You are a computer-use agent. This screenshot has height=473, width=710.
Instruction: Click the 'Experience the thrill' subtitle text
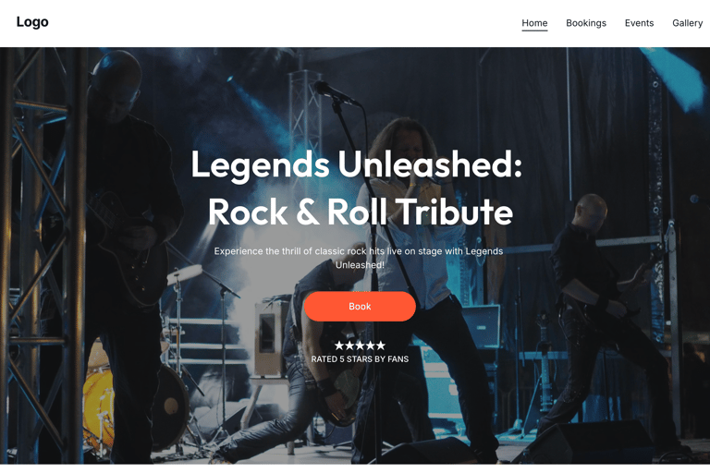click(x=359, y=258)
